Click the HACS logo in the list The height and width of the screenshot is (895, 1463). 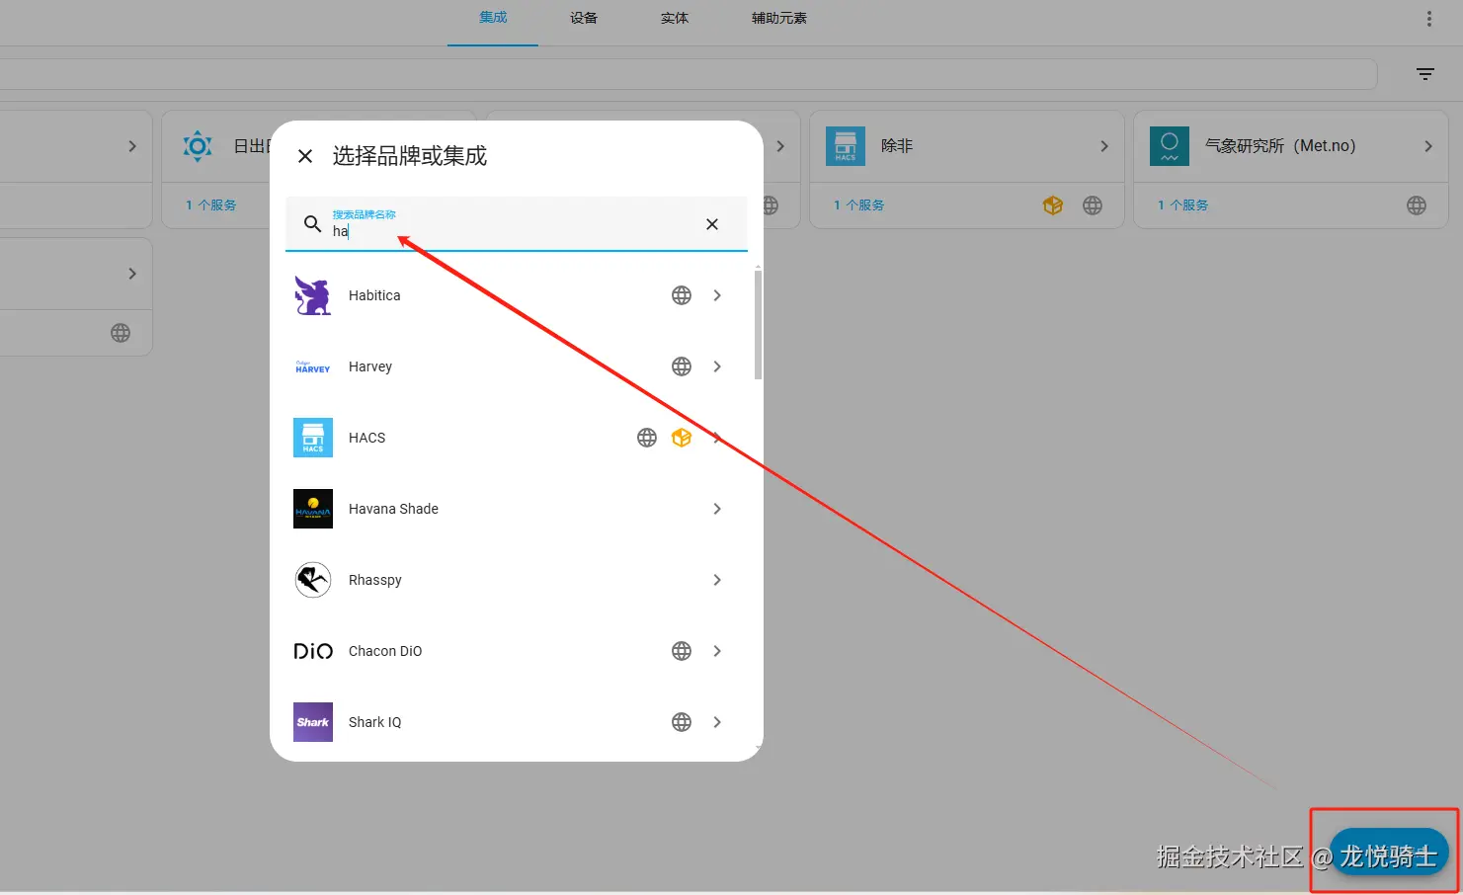313,438
